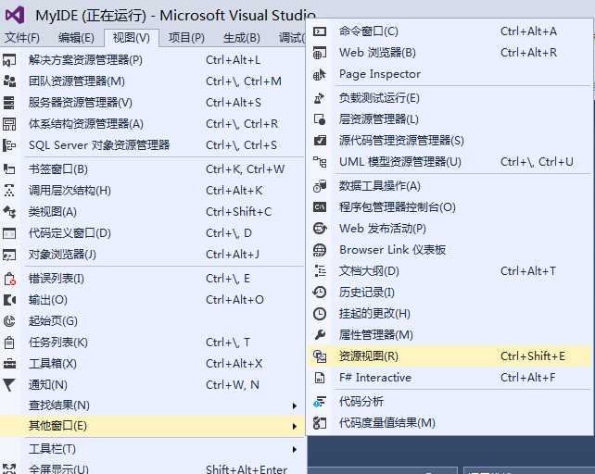595x474 pixels.
Task: Click the 程序包管理器控制台 icon
Action: [320, 207]
